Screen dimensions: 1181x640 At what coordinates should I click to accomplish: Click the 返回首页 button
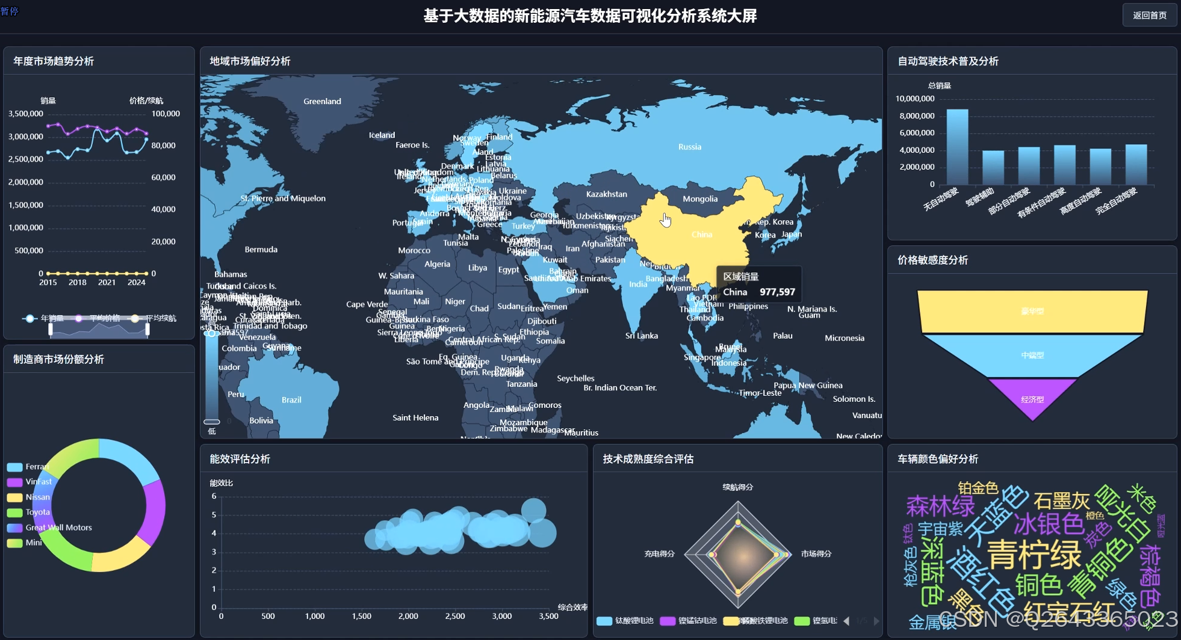click(1149, 15)
